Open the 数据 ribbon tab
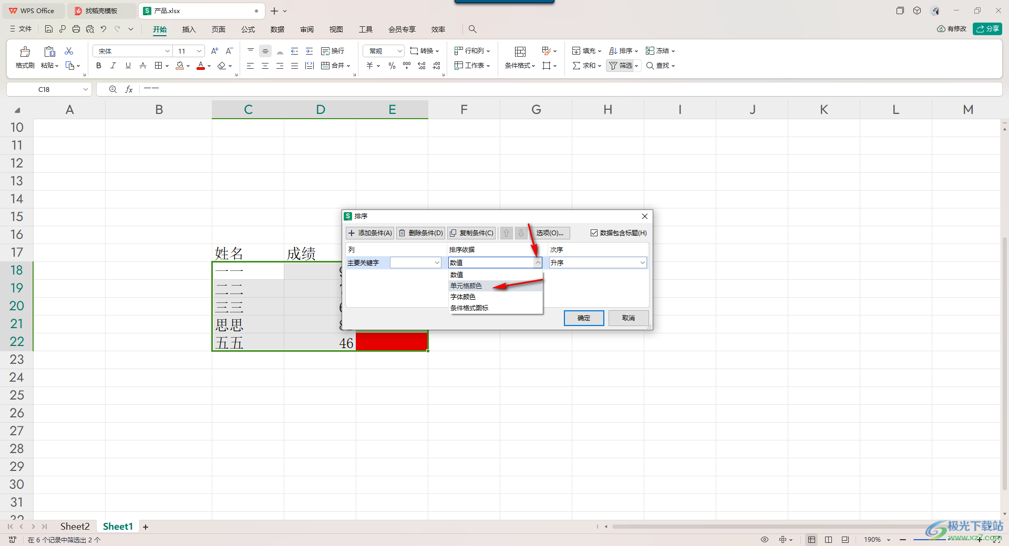Screen dimensions: 1009x546 (277, 29)
